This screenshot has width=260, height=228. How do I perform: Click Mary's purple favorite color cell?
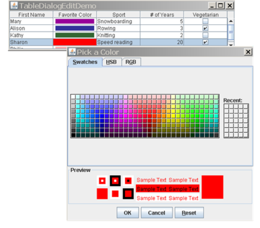pyautogui.click(x=75, y=21)
